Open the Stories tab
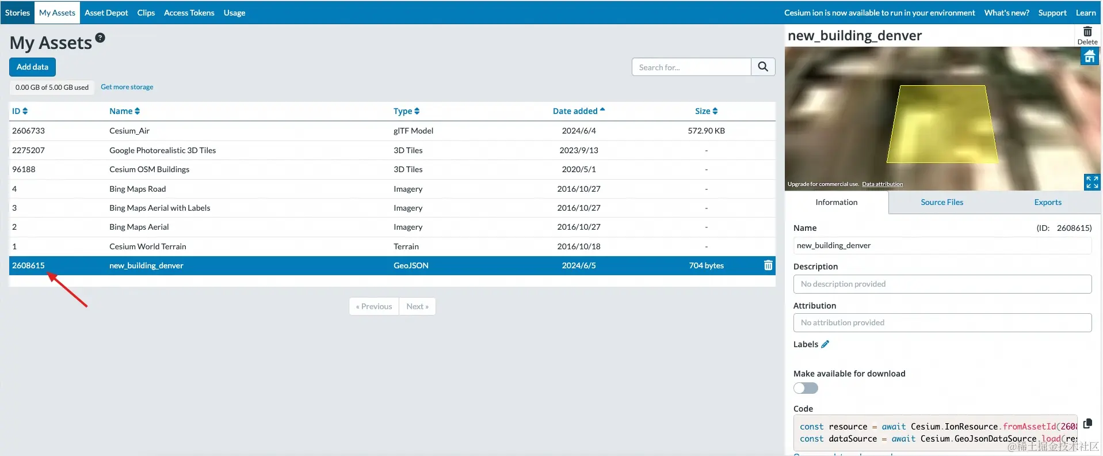This screenshot has height=456, width=1103. pyautogui.click(x=17, y=13)
